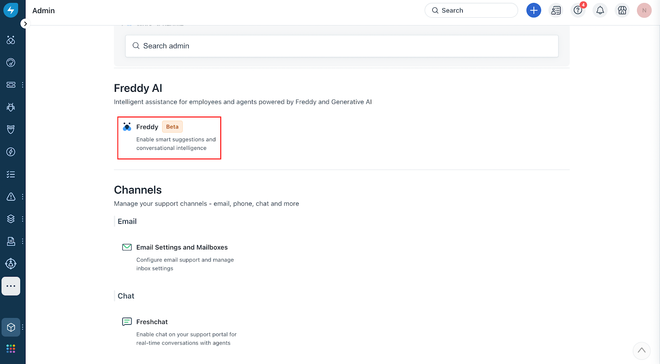Open submenu dots beside the ticket icon
Image resolution: width=660 pixels, height=364 pixels.
(x=23, y=85)
